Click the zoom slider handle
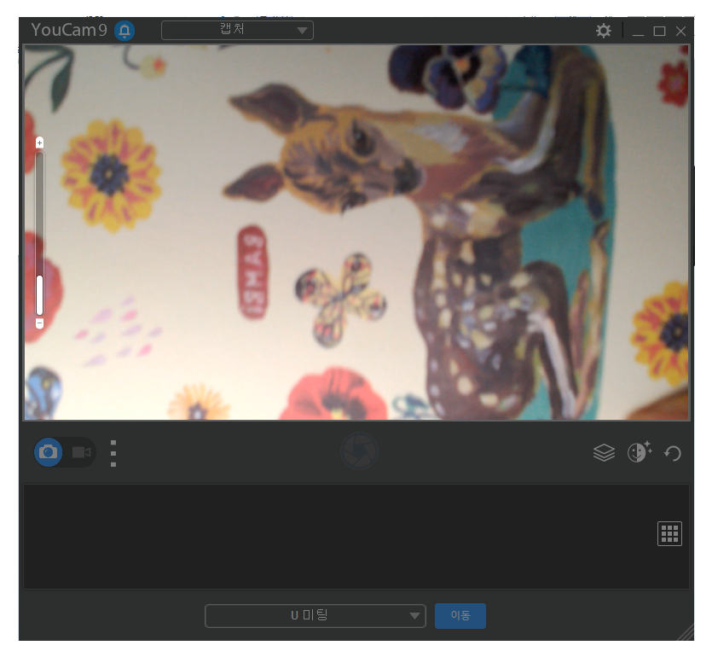Viewport: 712px width, 657px height. click(40, 295)
